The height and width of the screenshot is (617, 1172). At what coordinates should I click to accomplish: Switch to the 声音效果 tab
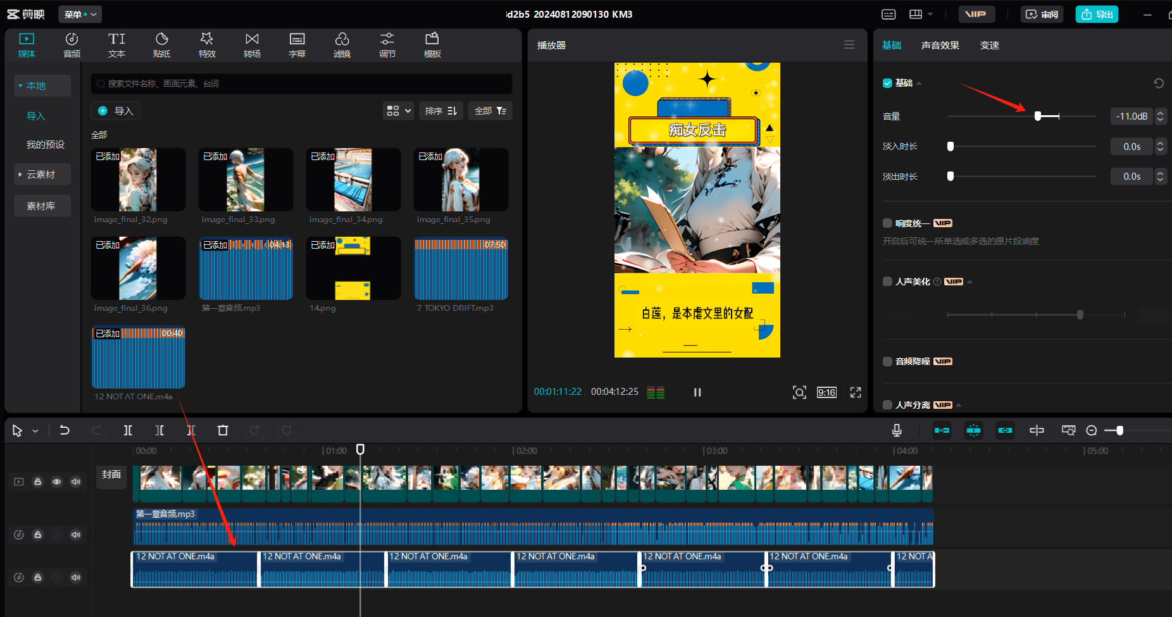940,45
